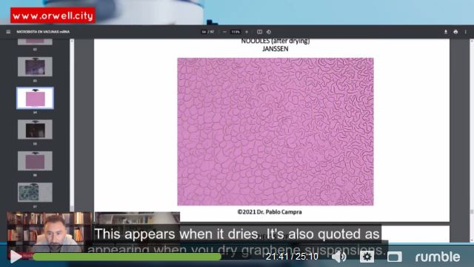This screenshot has height=267, width=474.
Task: Toggle theater mode view
Action: [395, 257]
